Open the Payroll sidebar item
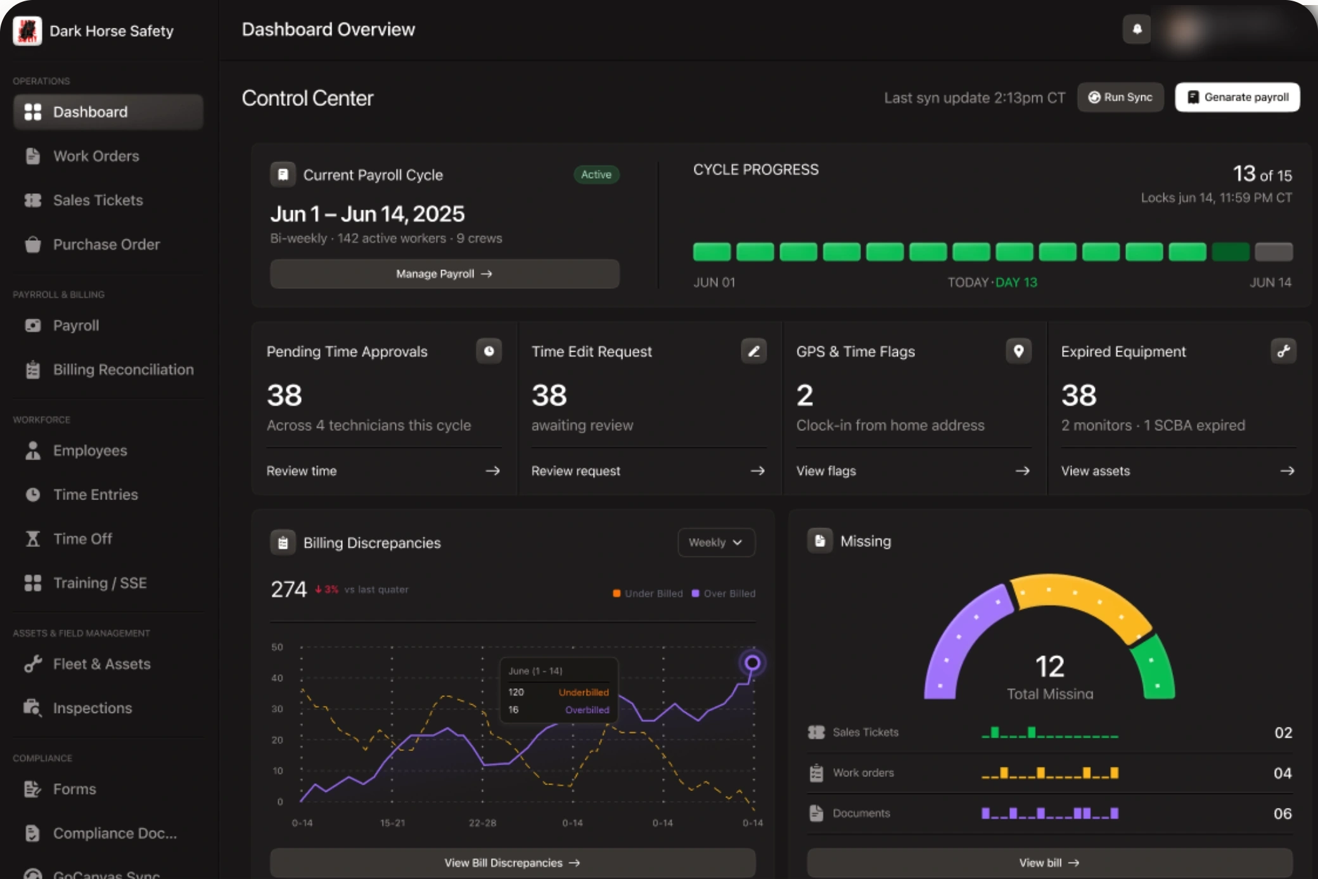Viewport: 1318px width, 879px height. [108, 326]
